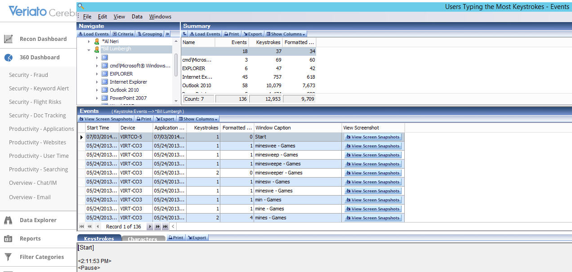Print the Summary panel
The width and height of the screenshot is (572, 272).
pyautogui.click(x=232, y=34)
